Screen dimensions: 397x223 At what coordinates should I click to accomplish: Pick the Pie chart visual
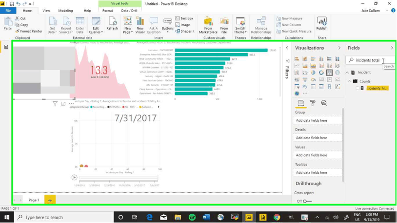313,73
